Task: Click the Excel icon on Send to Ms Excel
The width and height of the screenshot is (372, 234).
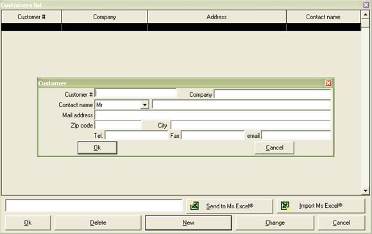Action: (x=194, y=206)
